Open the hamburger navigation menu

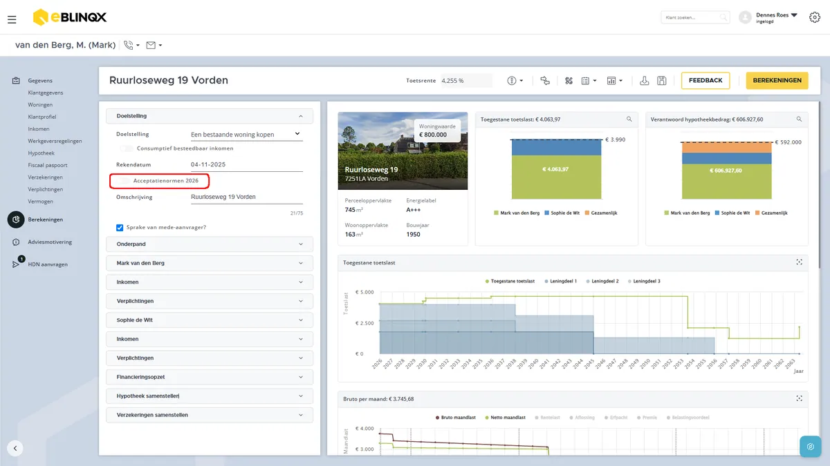coord(12,19)
